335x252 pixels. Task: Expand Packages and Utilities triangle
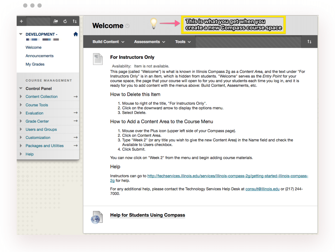21,146
